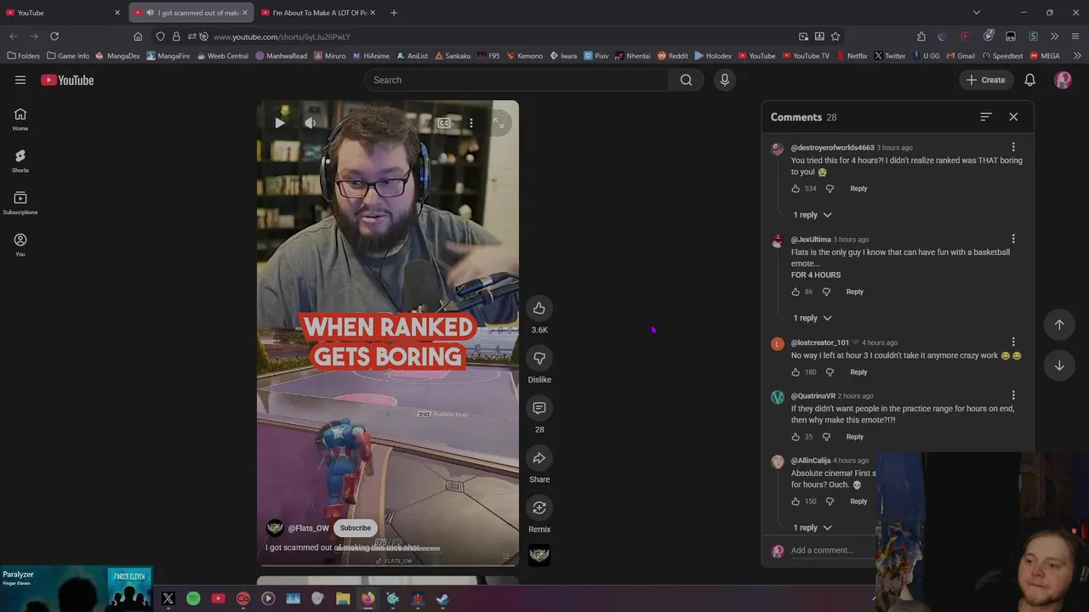
Task: Remix this Short
Action: [x=539, y=508]
